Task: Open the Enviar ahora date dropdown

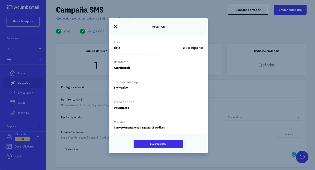Action: (263, 117)
